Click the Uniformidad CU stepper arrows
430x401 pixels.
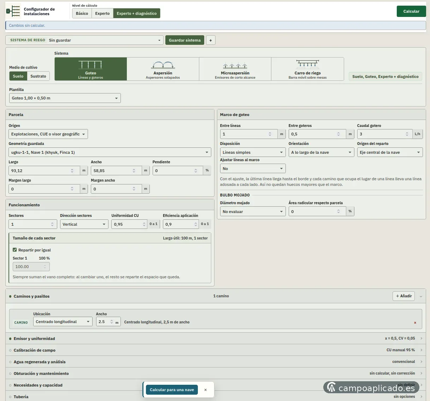pos(144,224)
